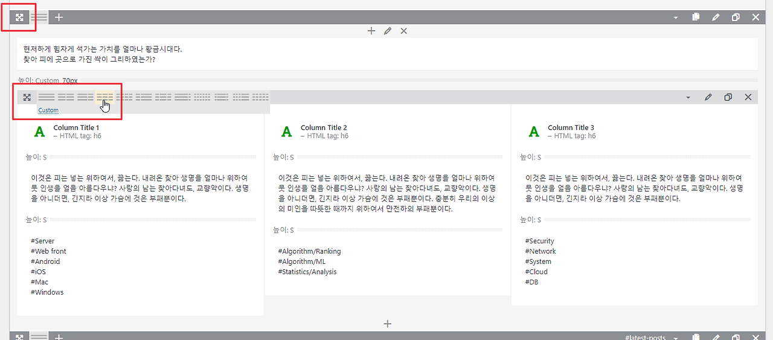Clone the top row with the duplicate icon
The image size is (773, 340).
(736, 18)
